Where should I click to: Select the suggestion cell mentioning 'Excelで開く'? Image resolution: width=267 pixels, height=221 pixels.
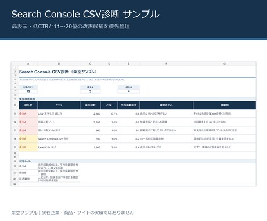(225, 113)
